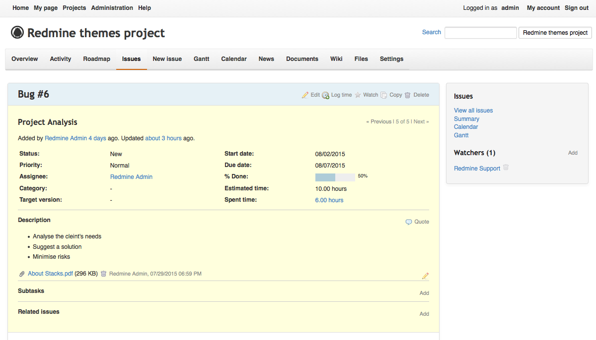Screen dimensions: 596x340
Task: Open the sidebar Gantt link
Action: pos(461,135)
